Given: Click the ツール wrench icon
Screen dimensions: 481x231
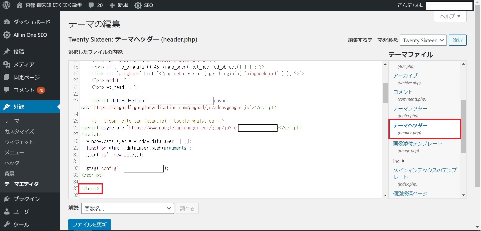Looking at the screenshot, I should pyautogui.click(x=7, y=224).
